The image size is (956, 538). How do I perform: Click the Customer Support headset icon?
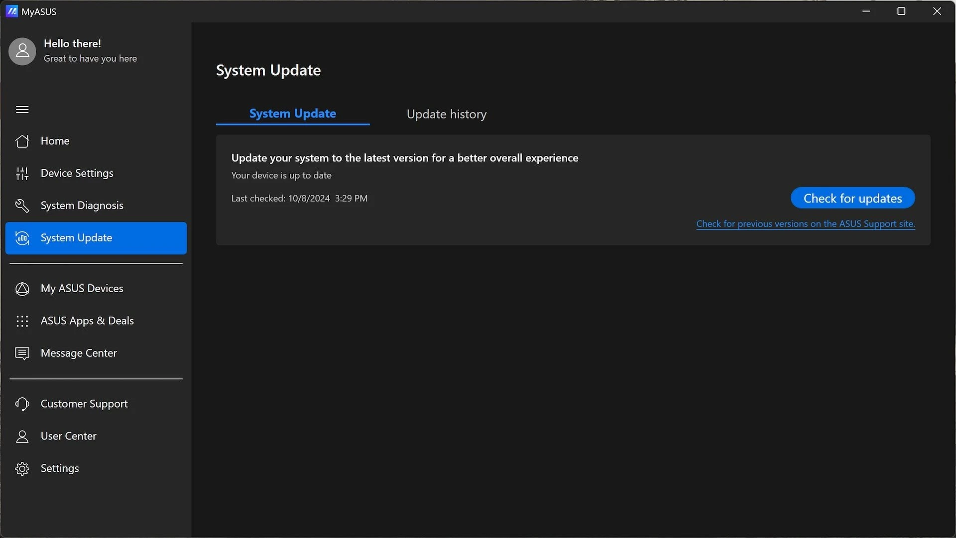click(x=22, y=404)
